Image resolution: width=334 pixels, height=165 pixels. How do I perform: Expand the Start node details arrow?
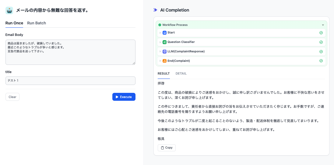pos(160,33)
